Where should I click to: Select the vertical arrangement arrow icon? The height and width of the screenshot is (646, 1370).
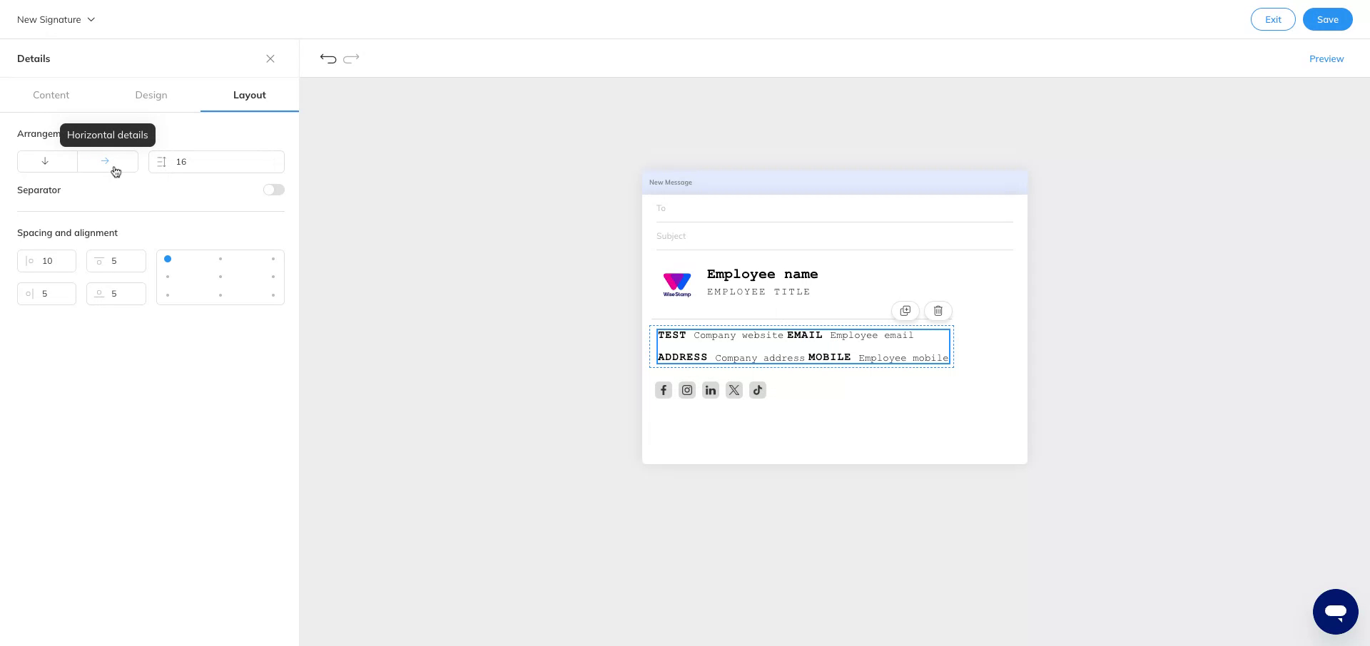(46, 162)
